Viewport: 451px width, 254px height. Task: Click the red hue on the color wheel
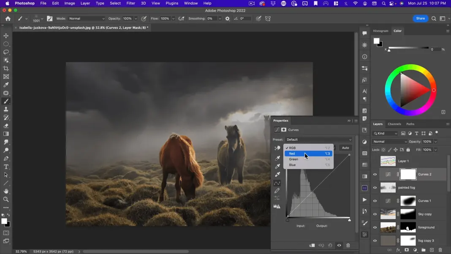(x=434, y=90)
